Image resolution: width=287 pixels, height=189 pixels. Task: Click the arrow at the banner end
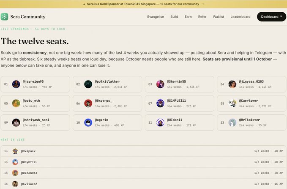coord(202,4)
